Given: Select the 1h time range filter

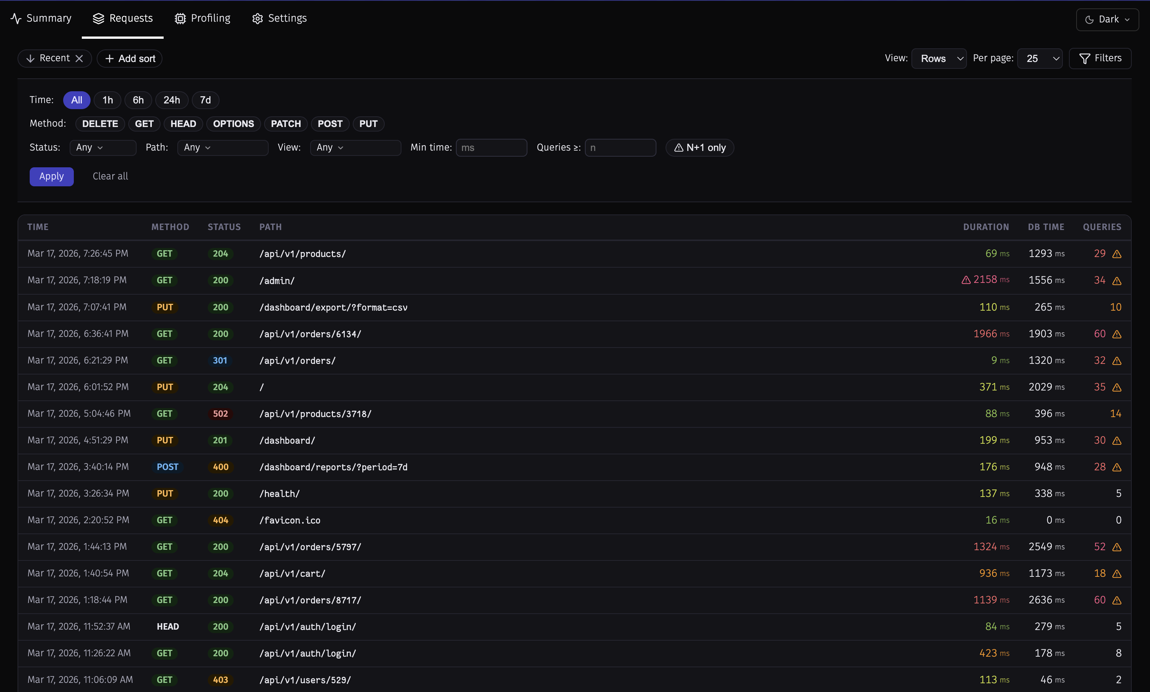Looking at the screenshot, I should click(107, 100).
